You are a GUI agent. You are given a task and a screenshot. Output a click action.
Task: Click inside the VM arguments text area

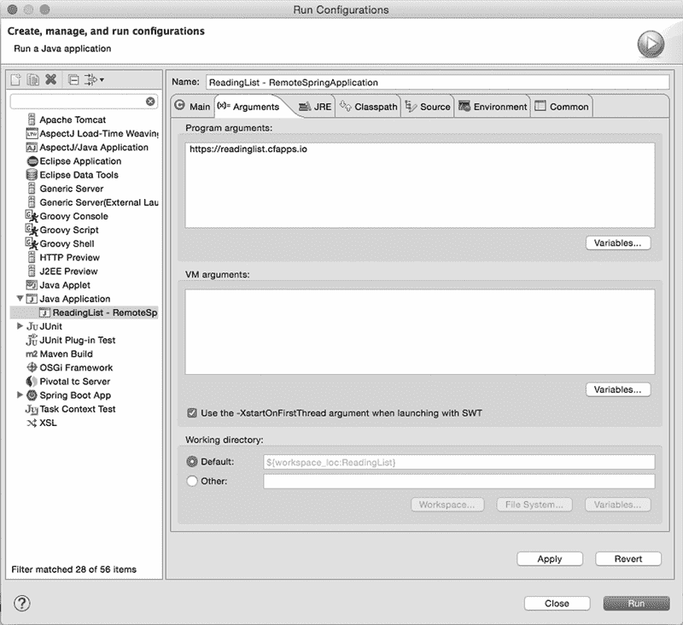[418, 331]
